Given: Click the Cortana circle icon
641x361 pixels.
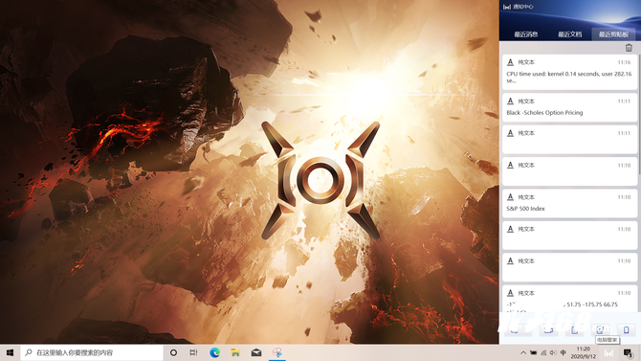Looking at the screenshot, I should (x=173, y=352).
